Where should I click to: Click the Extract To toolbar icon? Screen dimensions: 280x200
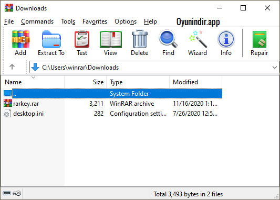click(x=51, y=39)
